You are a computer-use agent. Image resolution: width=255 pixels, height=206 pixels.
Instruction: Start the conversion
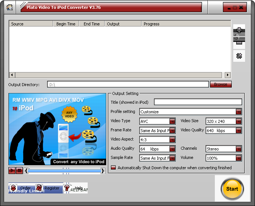(232, 189)
